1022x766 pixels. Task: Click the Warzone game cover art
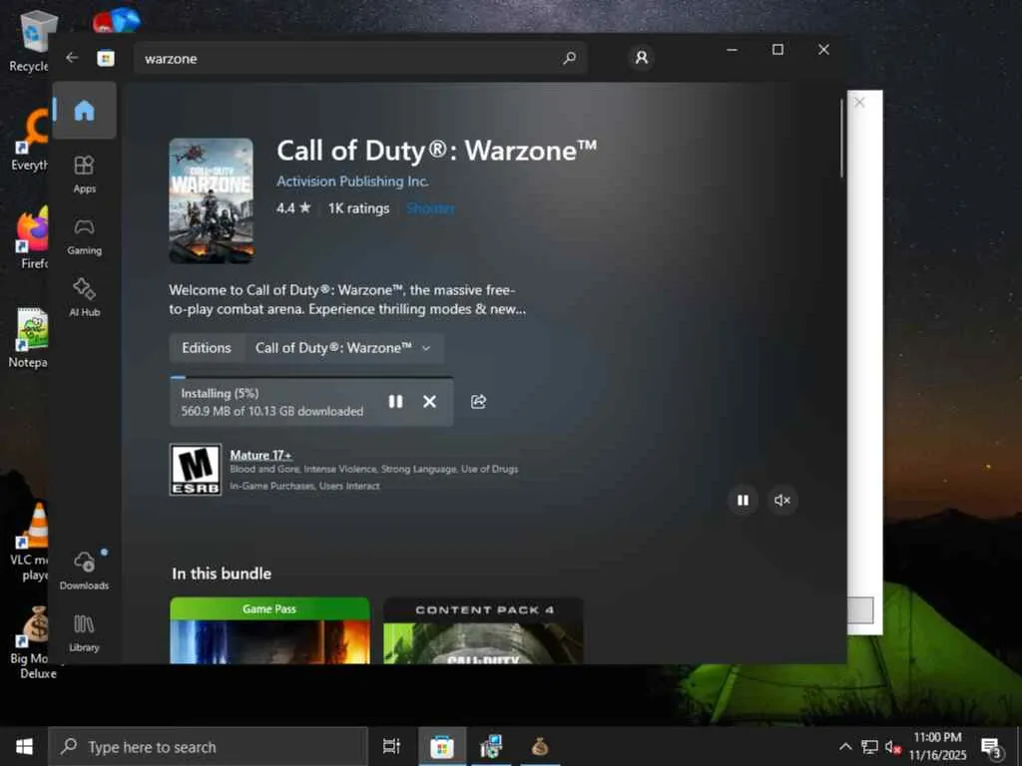(x=212, y=200)
